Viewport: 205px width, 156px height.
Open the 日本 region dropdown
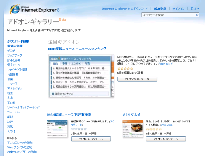tap(195, 9)
